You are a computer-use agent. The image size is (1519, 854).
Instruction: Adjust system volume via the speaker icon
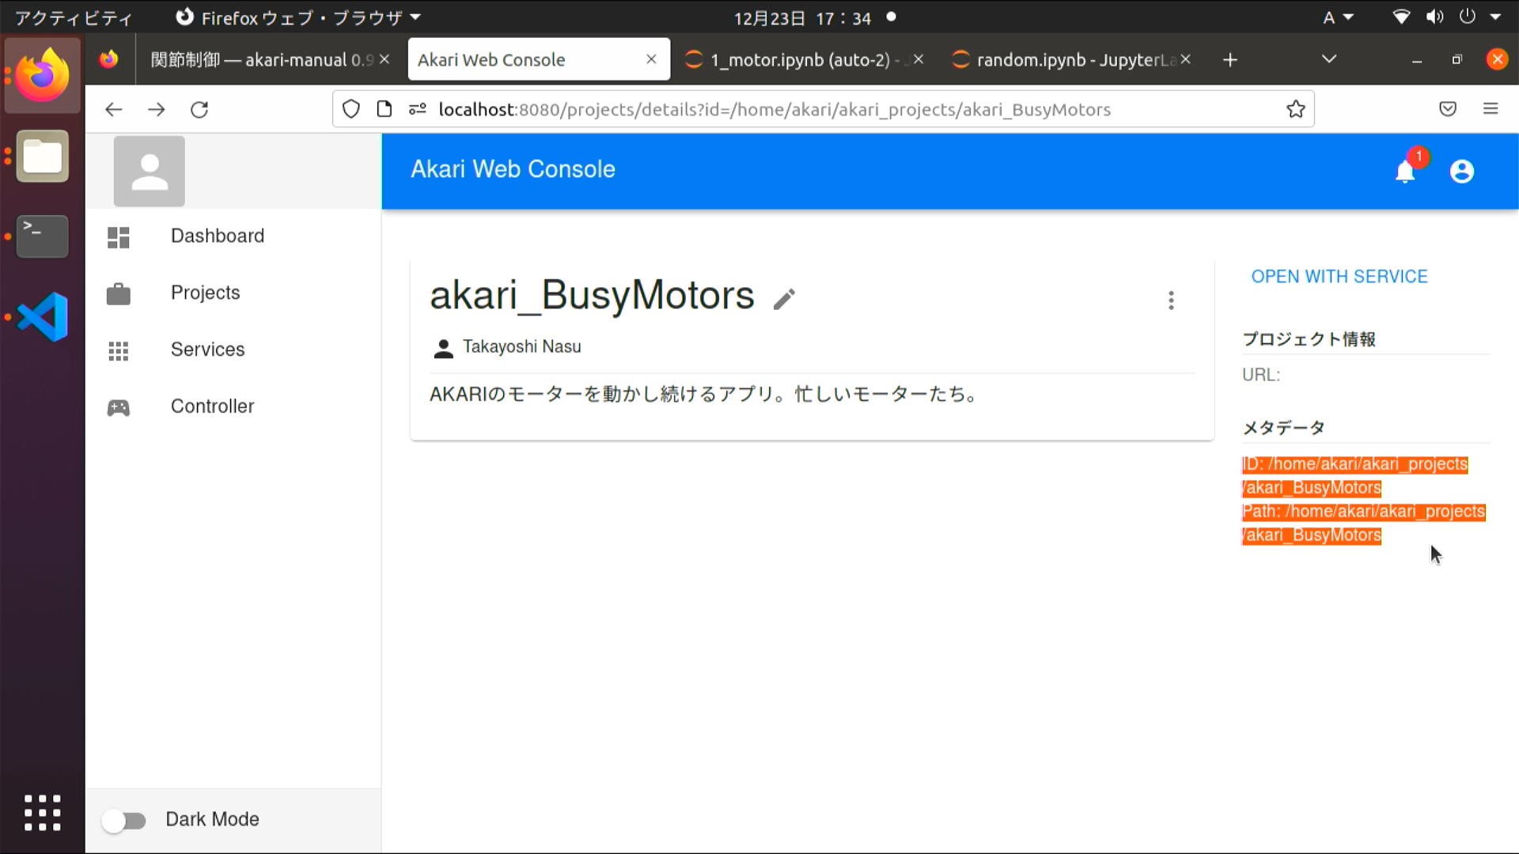coord(1434,17)
